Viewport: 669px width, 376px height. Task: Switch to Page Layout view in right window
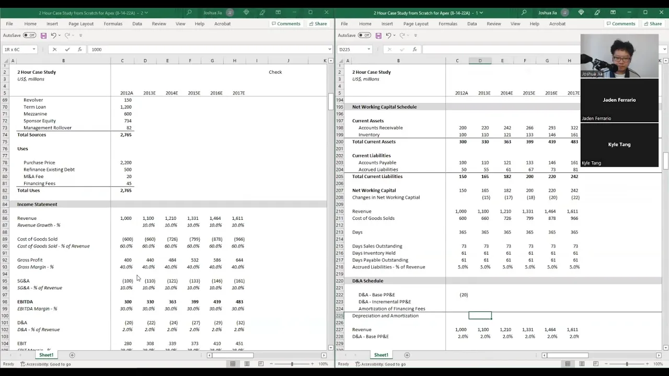pyautogui.click(x=582, y=364)
